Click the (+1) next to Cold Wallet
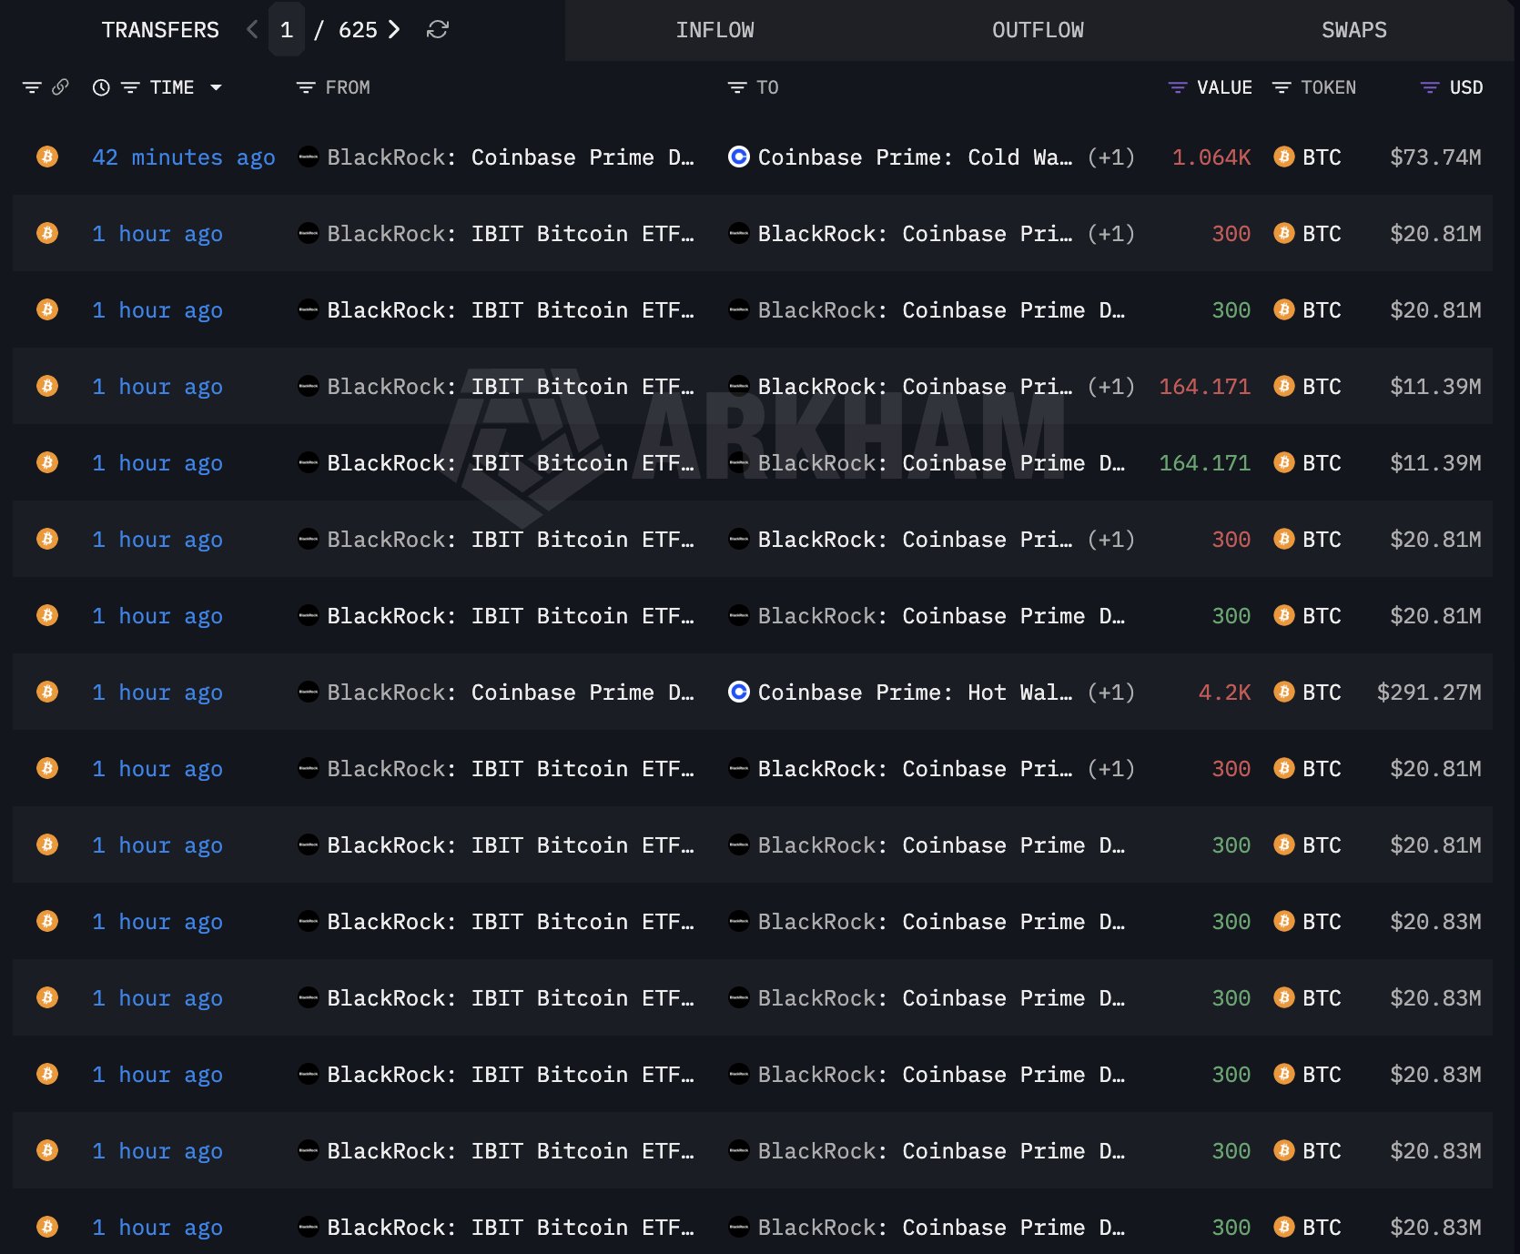 (x=1111, y=157)
